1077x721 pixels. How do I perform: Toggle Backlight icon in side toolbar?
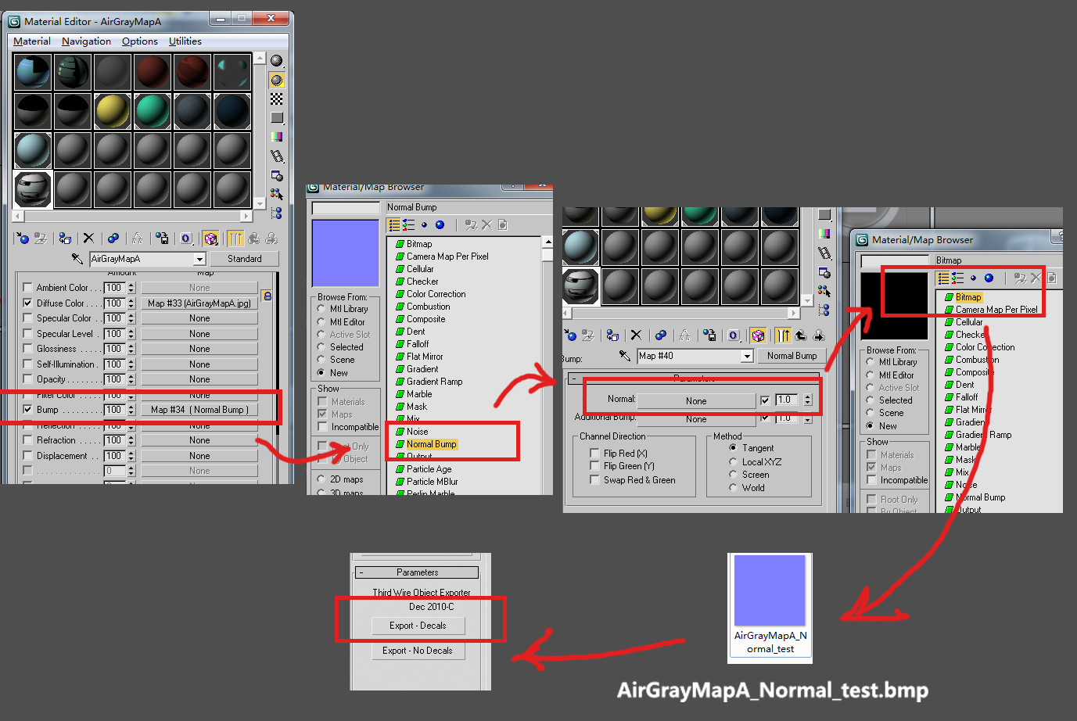point(277,80)
